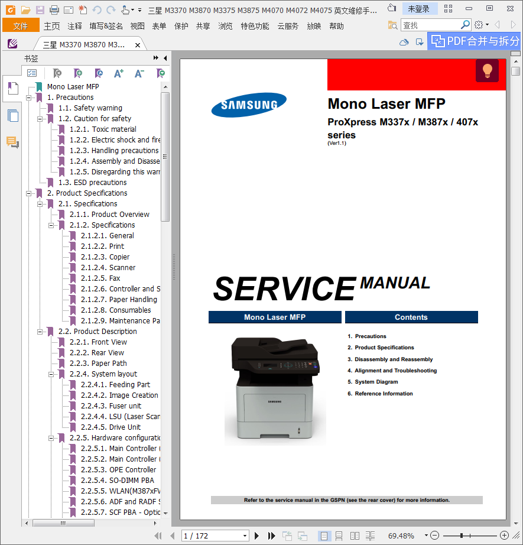Click the bookmarks horizontal scrollbar
523x545 pixels.
click(x=63, y=523)
